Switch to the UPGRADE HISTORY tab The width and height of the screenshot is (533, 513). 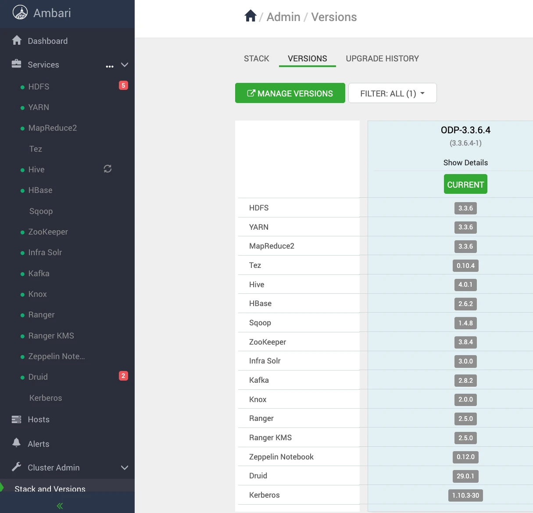pyautogui.click(x=383, y=58)
